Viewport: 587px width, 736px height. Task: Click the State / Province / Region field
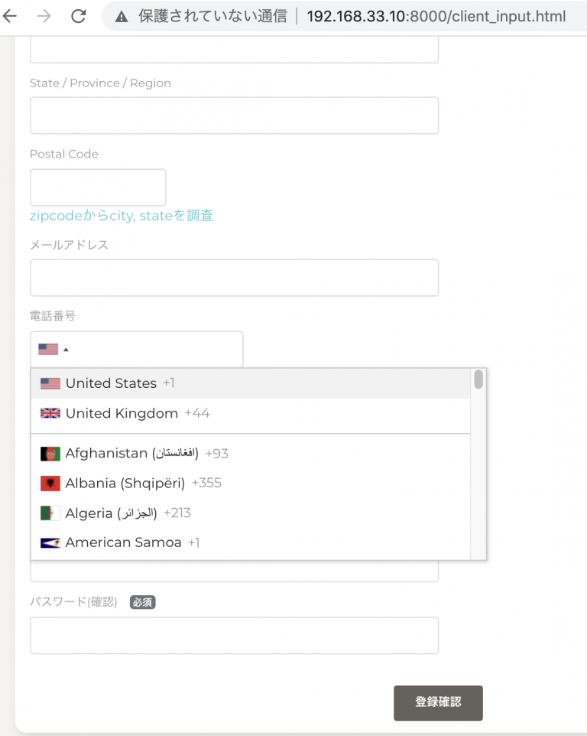coord(234,116)
